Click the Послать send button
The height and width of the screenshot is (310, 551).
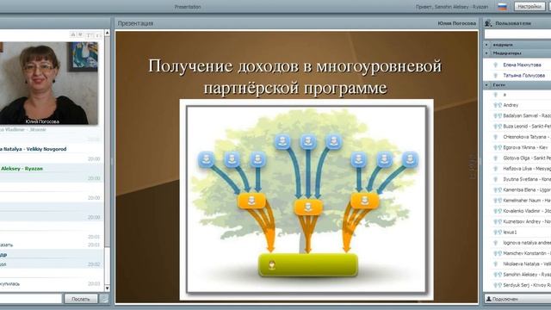(x=81, y=299)
